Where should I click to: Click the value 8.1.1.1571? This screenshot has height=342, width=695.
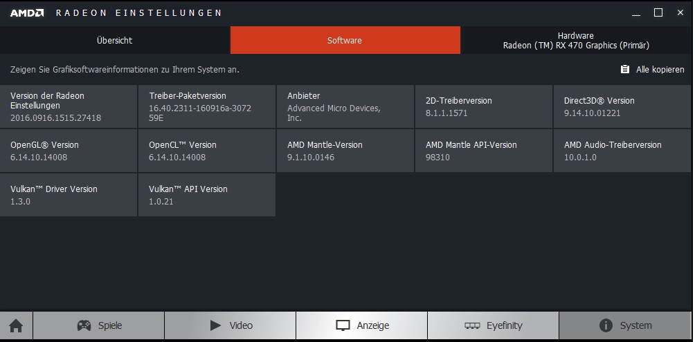point(446,113)
